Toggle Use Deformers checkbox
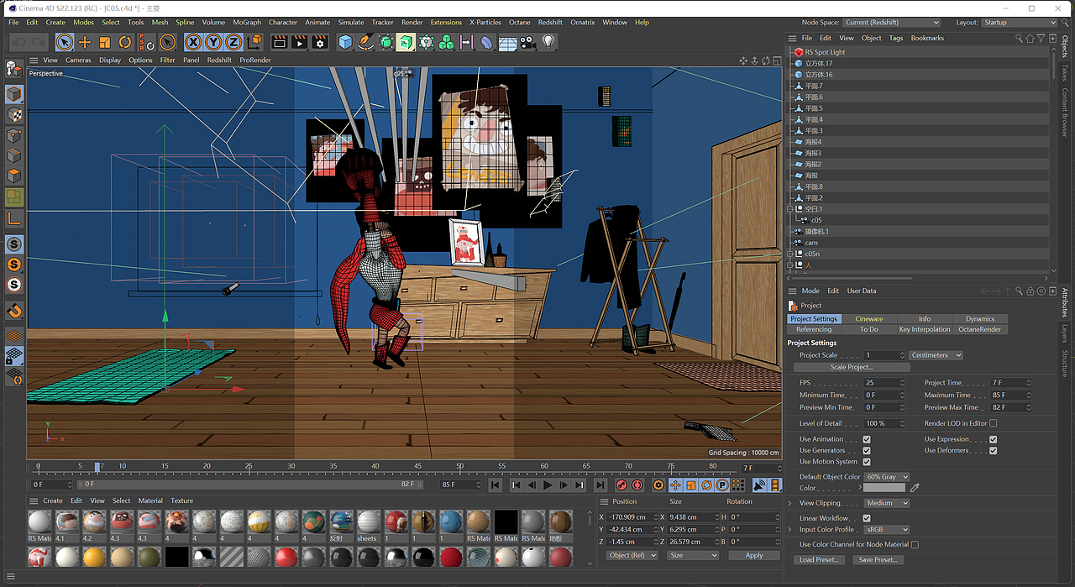 coord(994,450)
